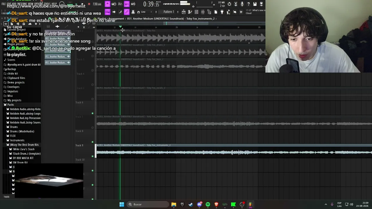Screen dimensions: 372x209
Task: Click the cut scissors icon in toolbar
Action: [x=236, y=4]
